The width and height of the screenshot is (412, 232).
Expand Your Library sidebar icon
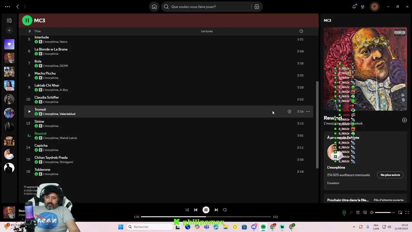click(9, 20)
